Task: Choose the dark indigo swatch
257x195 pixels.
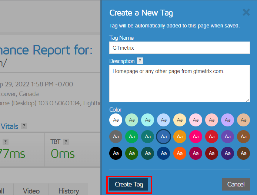Action: point(227,153)
